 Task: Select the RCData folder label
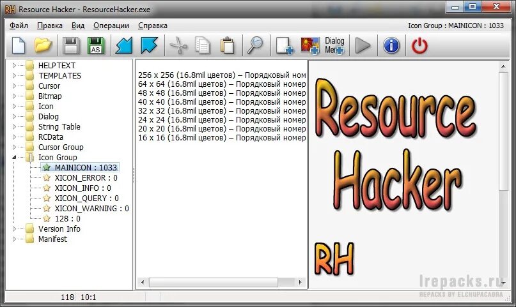pyautogui.click(x=51, y=137)
